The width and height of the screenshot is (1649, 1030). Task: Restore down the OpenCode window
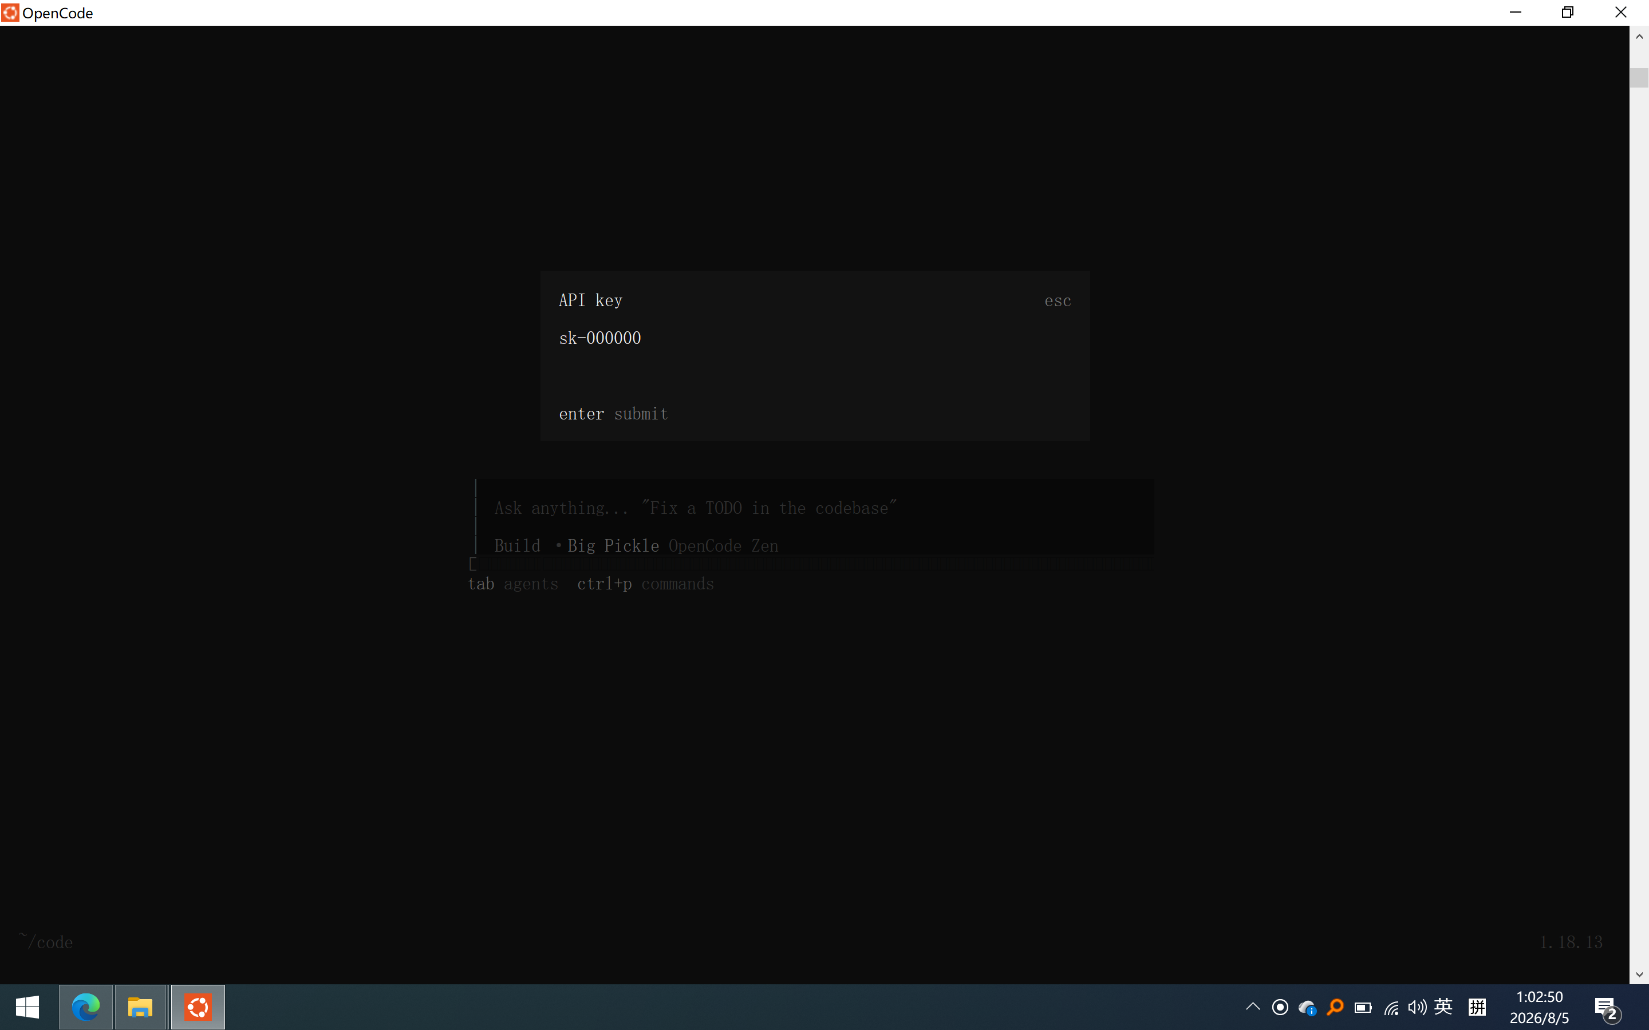click(1568, 12)
